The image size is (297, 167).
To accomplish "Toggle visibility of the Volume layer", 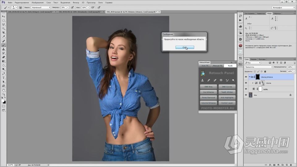I will [246, 83].
